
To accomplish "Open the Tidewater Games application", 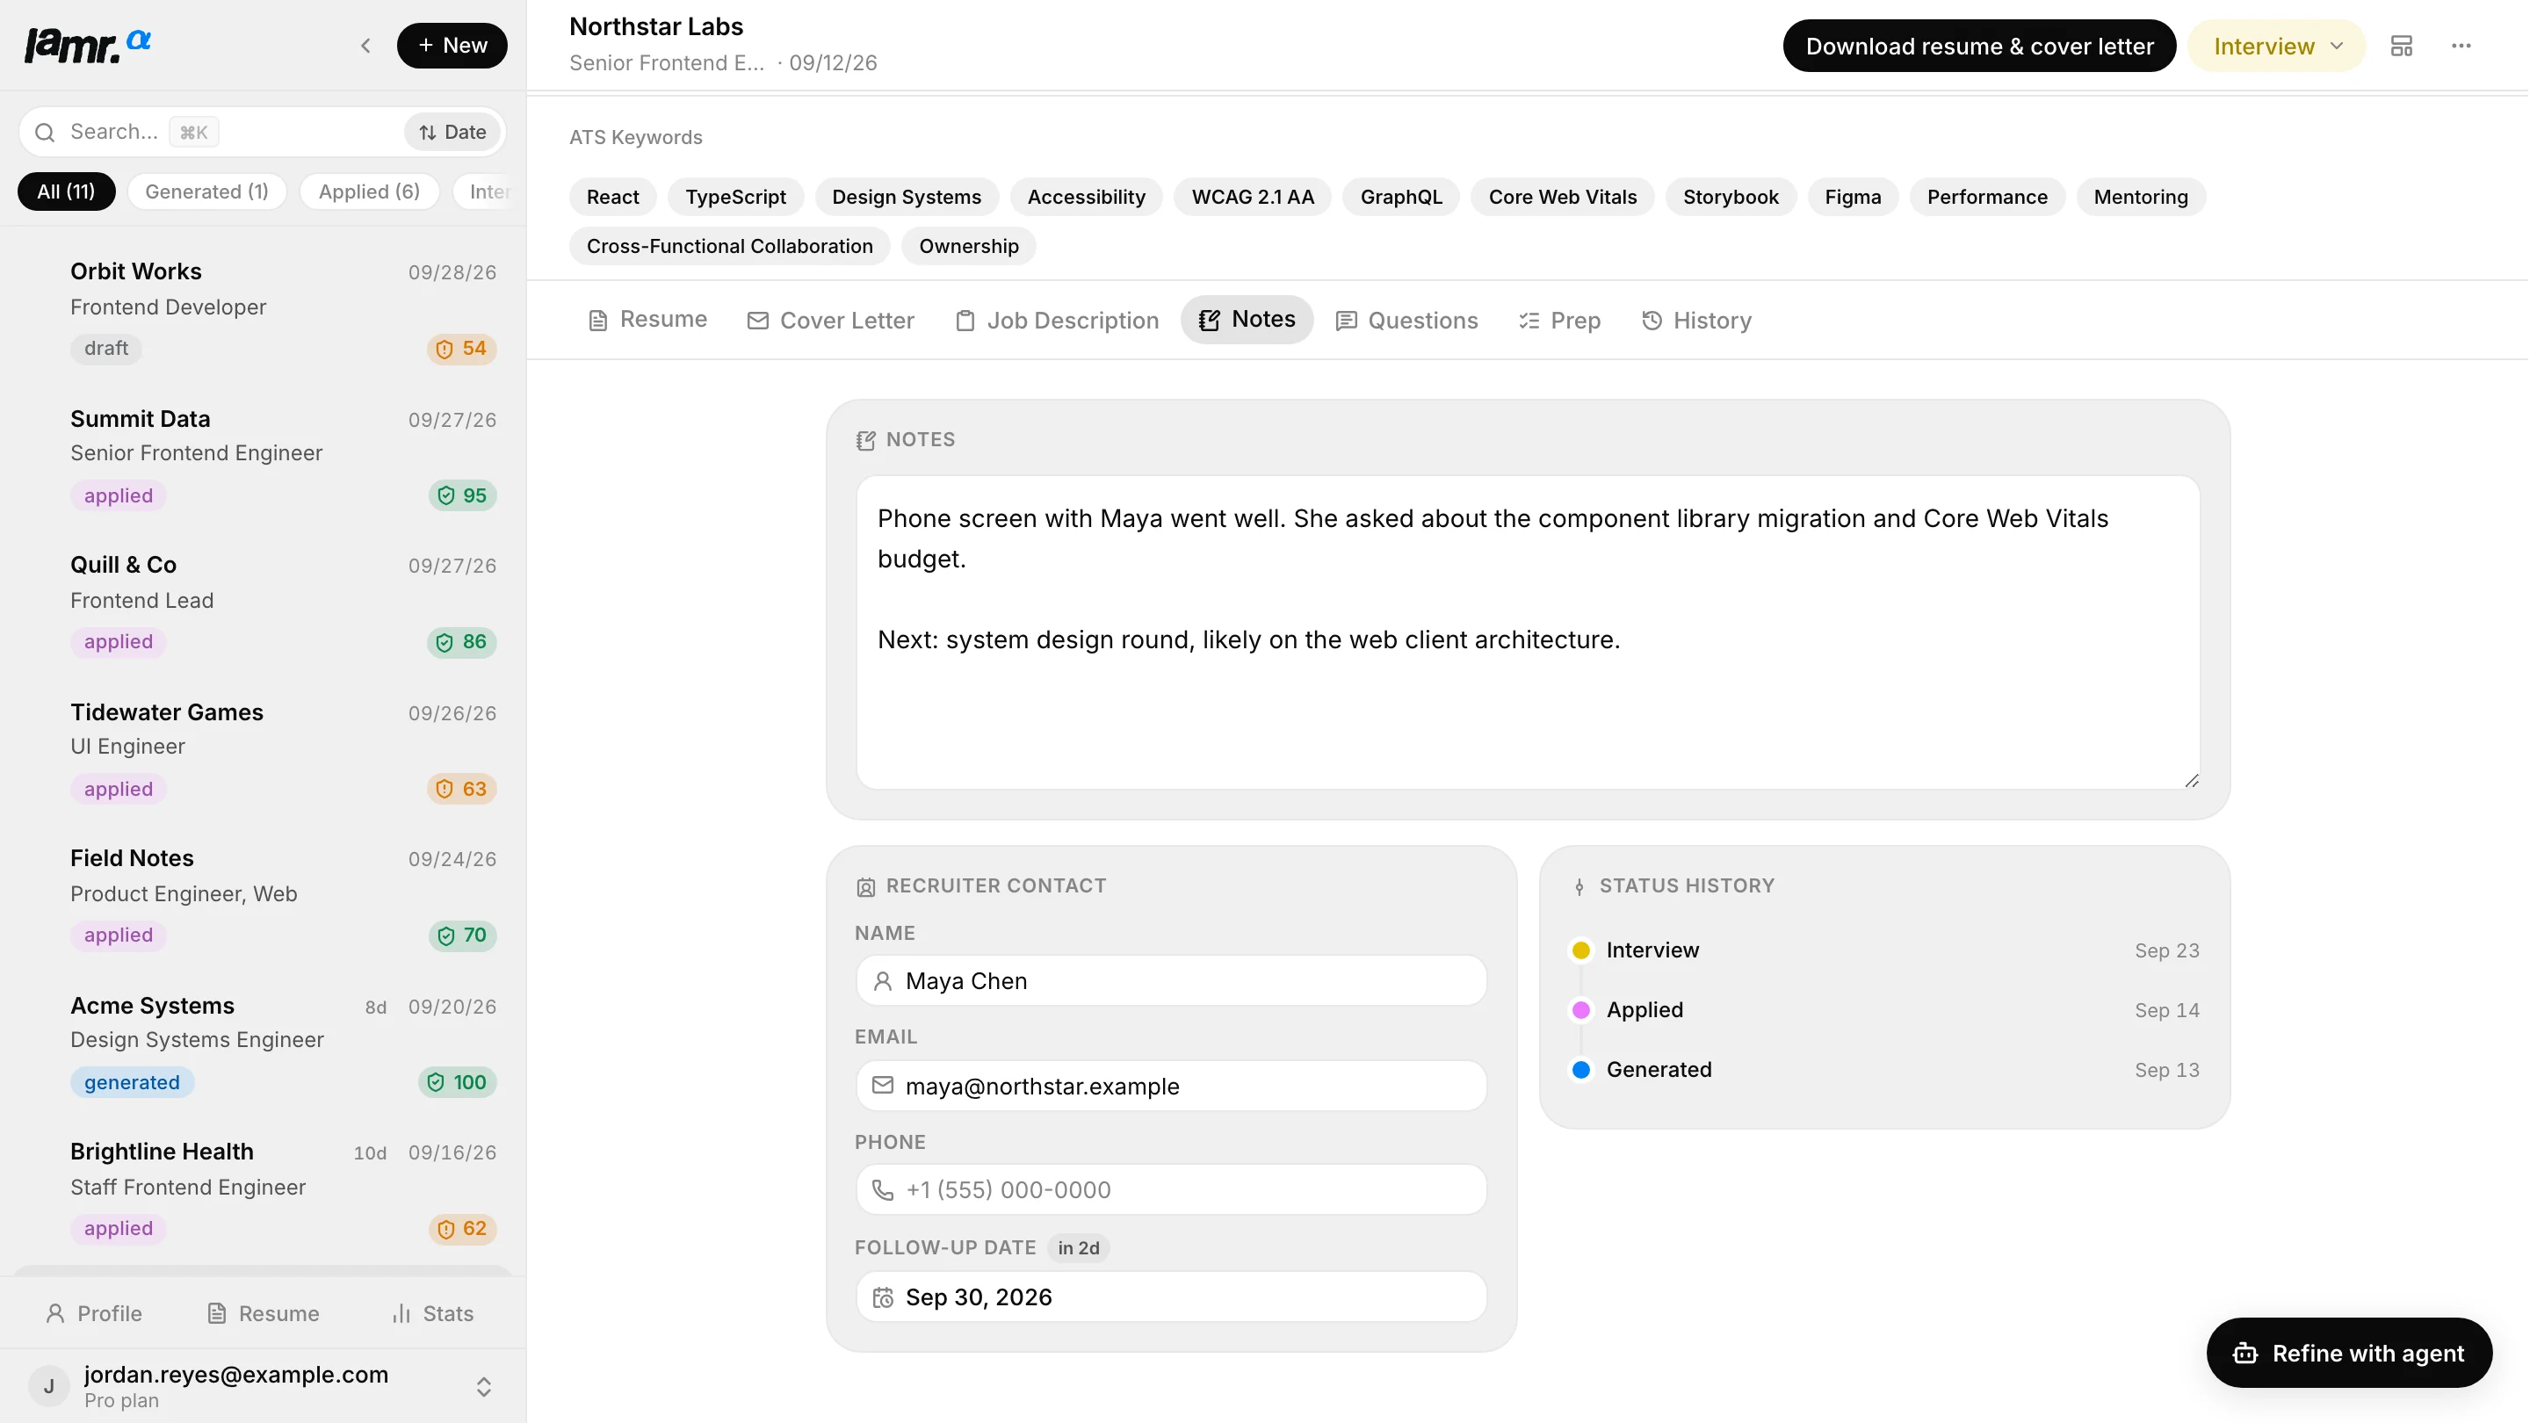I will tap(264, 750).
